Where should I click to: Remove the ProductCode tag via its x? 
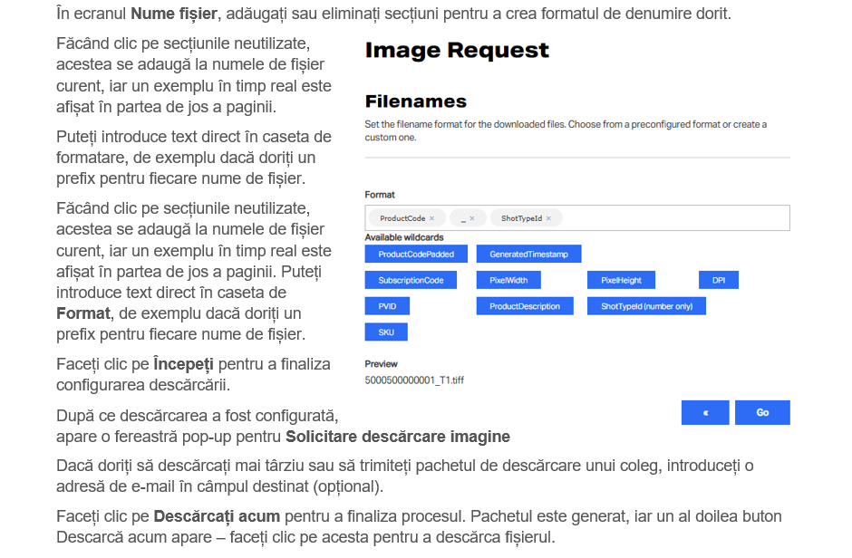point(431,218)
